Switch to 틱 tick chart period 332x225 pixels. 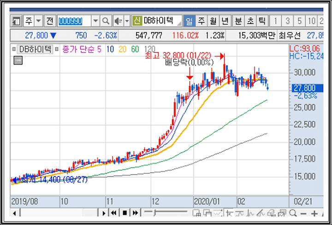point(262,21)
